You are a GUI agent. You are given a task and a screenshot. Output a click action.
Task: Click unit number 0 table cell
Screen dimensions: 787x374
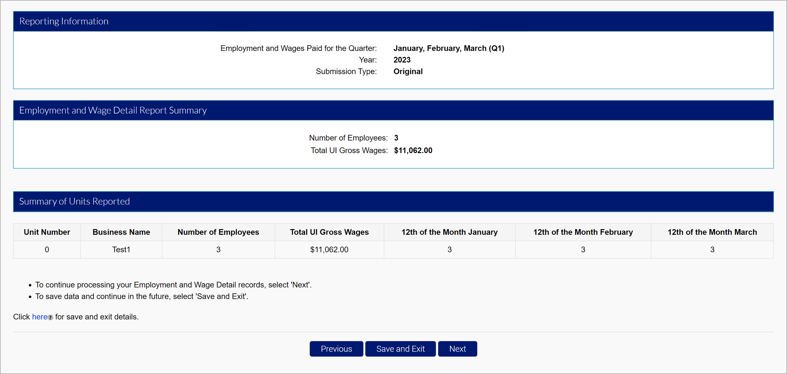pyautogui.click(x=47, y=249)
